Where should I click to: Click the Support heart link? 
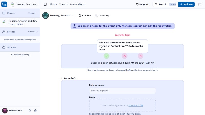click(x=142, y=4)
